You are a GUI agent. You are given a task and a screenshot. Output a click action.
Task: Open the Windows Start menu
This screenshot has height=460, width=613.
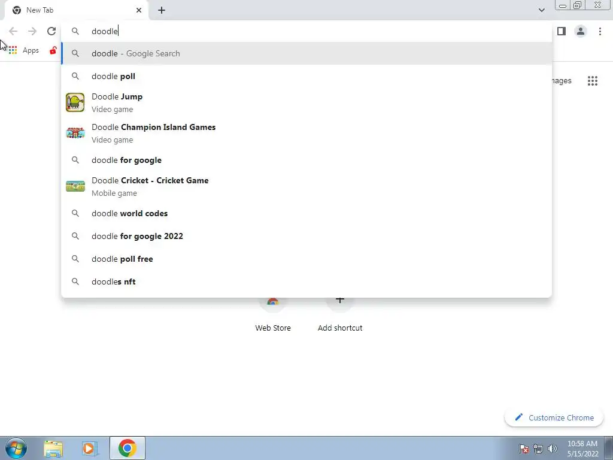[x=16, y=448]
